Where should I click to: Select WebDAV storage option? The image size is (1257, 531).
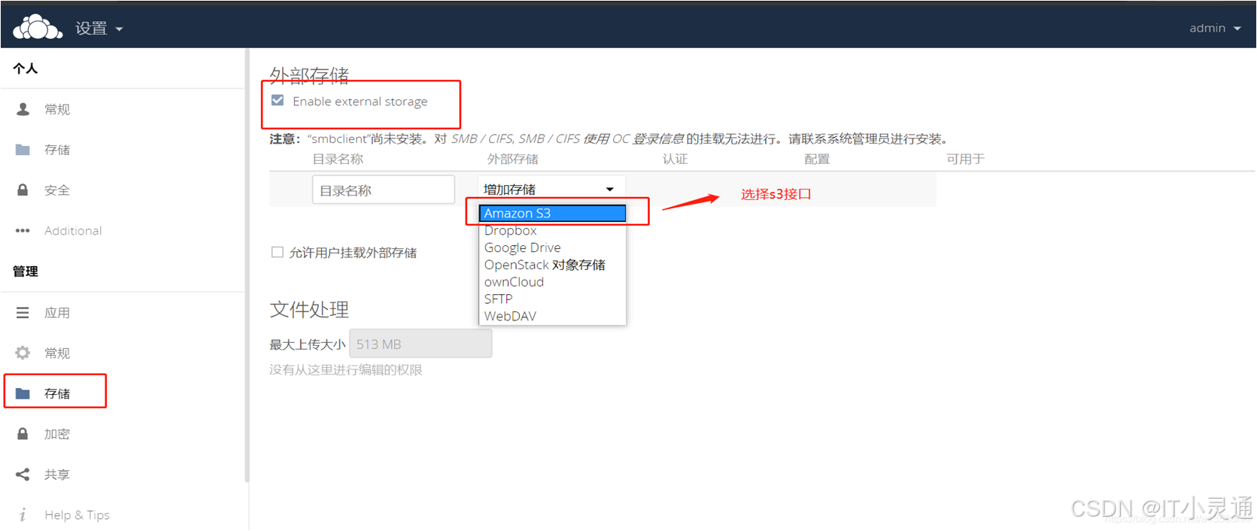point(553,317)
